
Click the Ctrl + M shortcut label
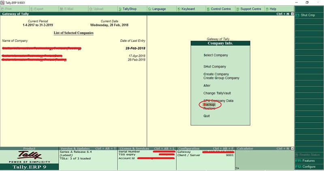(283, 14)
